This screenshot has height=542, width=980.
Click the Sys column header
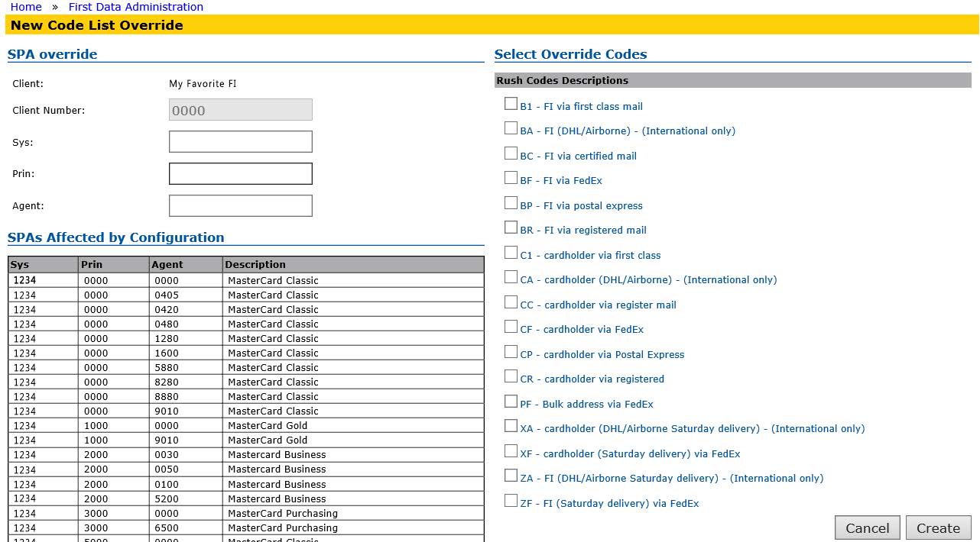click(x=44, y=265)
